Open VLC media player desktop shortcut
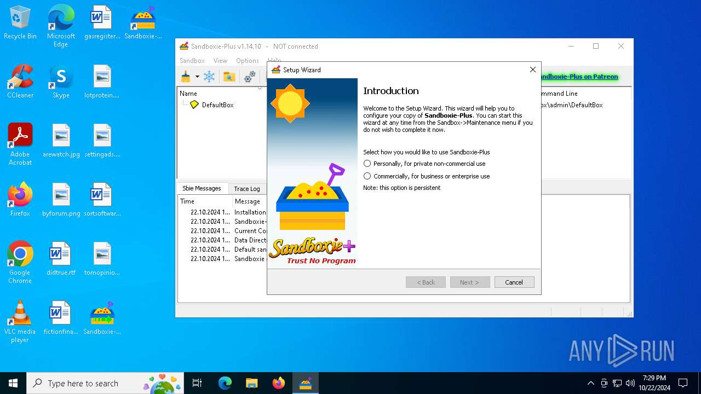The width and height of the screenshot is (701, 394). pos(20,322)
